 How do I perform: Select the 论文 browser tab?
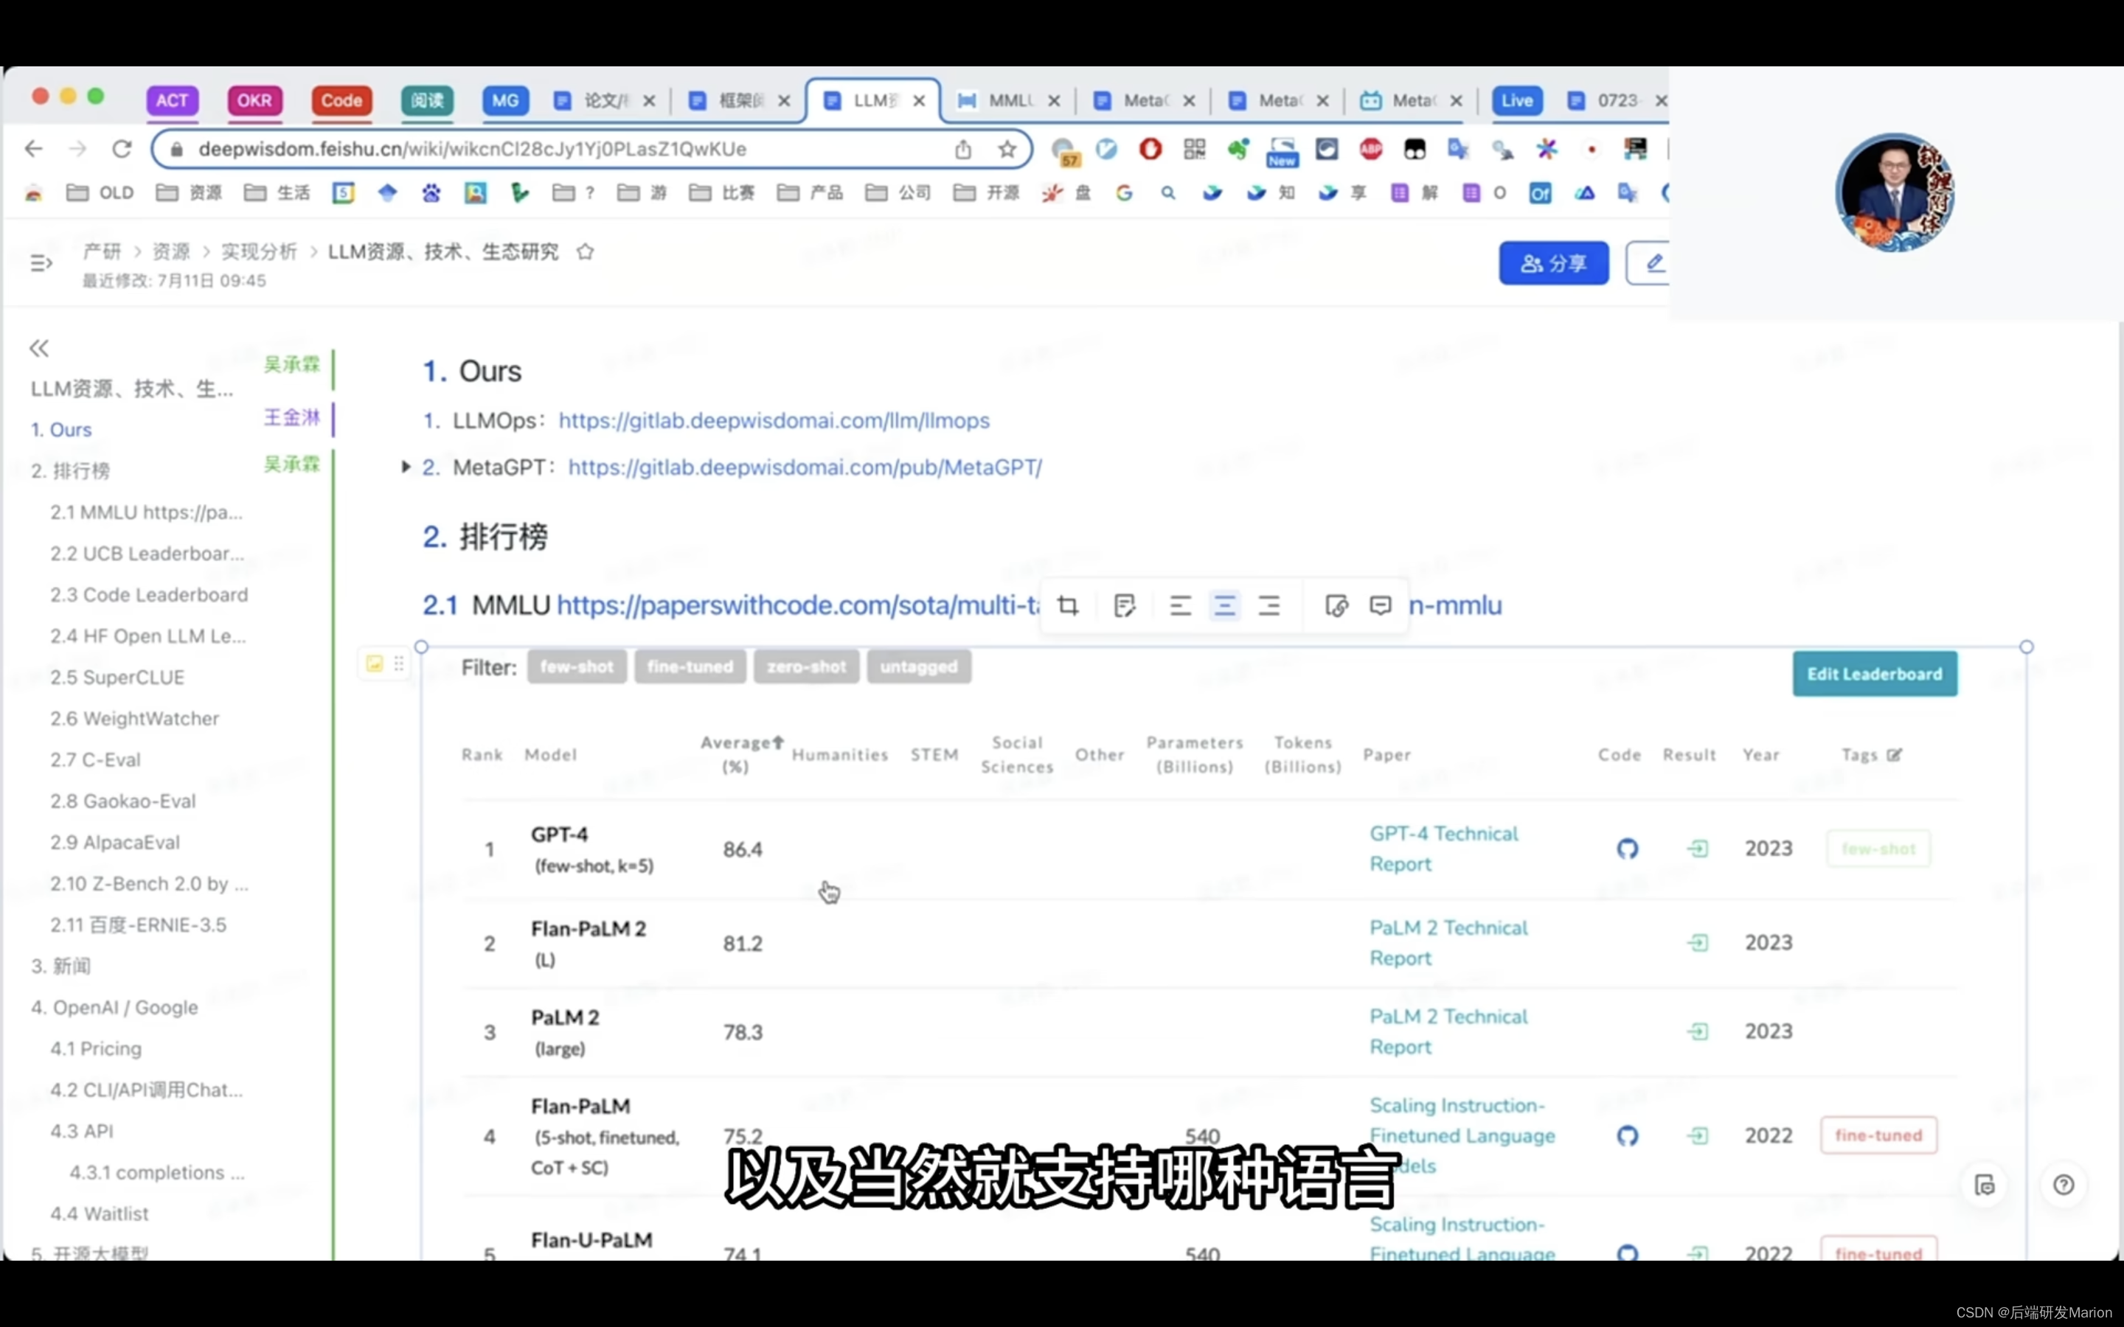point(598,100)
